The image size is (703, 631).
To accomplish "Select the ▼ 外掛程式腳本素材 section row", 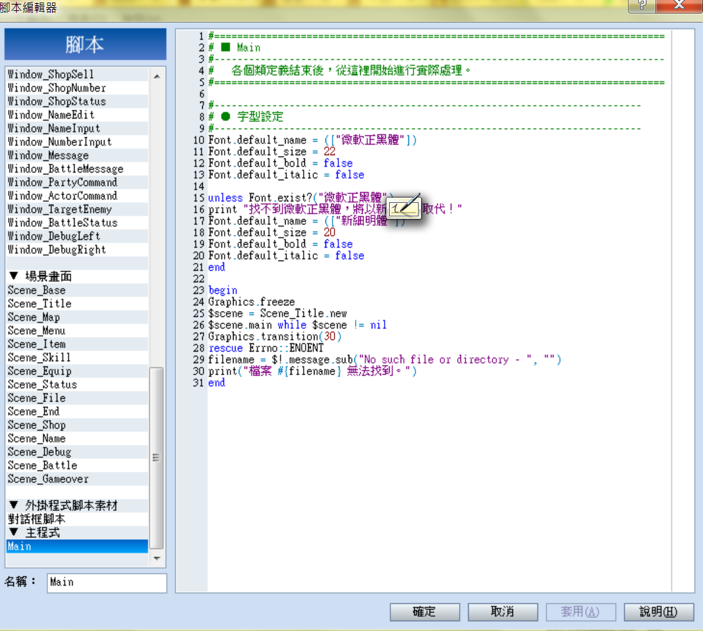I will tap(77, 506).
